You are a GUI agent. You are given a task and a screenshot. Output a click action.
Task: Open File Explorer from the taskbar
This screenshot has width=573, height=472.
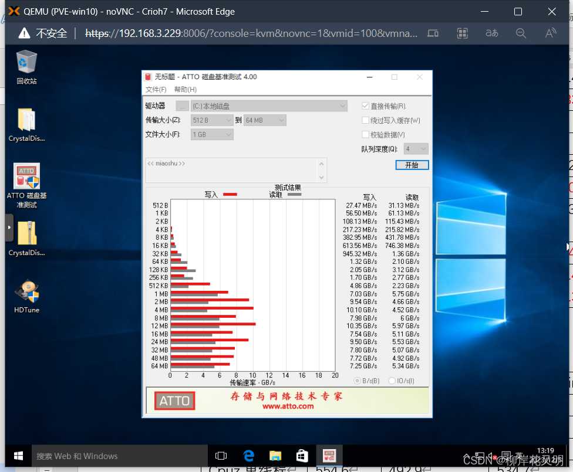(x=275, y=456)
